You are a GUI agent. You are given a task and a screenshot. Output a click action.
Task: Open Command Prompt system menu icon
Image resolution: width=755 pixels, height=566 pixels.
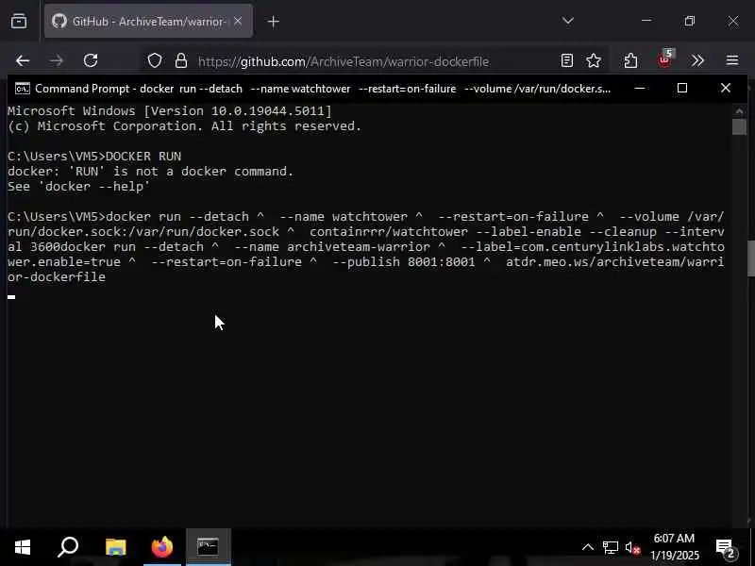tap(22, 89)
